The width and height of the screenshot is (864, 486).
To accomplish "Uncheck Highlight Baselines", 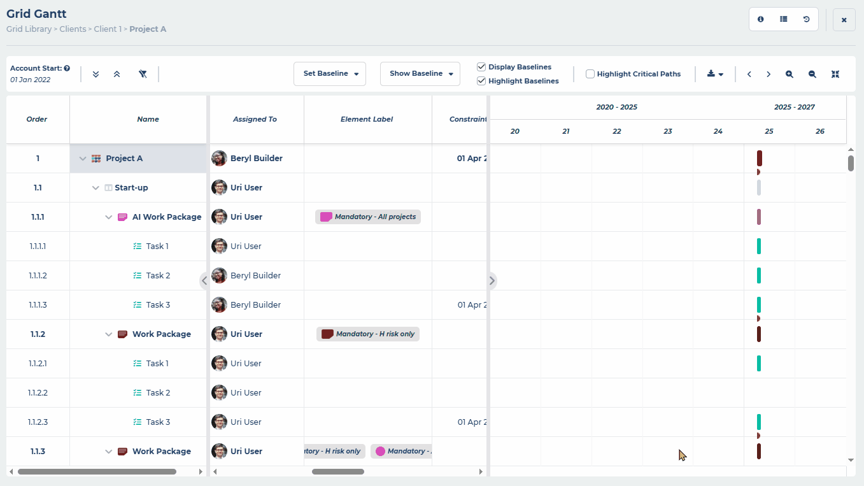I will 481,81.
